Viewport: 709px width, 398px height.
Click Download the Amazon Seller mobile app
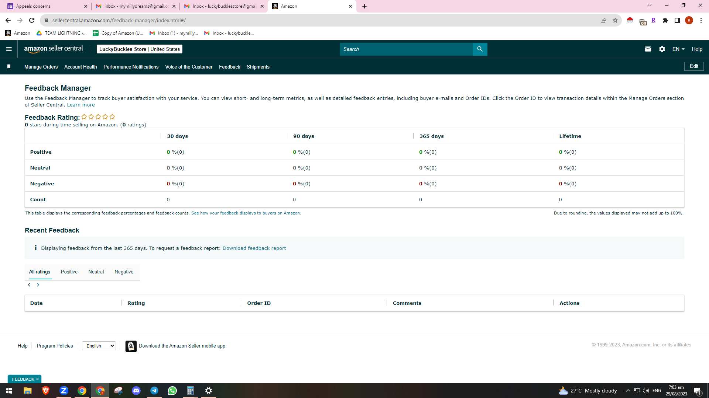pyautogui.click(x=182, y=346)
